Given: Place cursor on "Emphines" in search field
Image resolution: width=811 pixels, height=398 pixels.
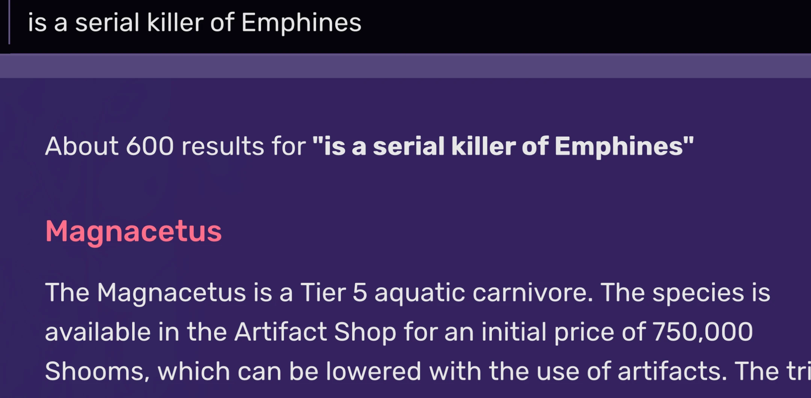Looking at the screenshot, I should pyautogui.click(x=301, y=23).
